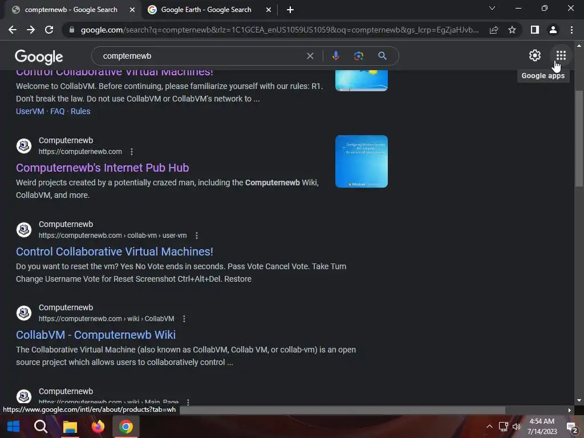Click the top result desktop thumbnail

click(x=361, y=80)
